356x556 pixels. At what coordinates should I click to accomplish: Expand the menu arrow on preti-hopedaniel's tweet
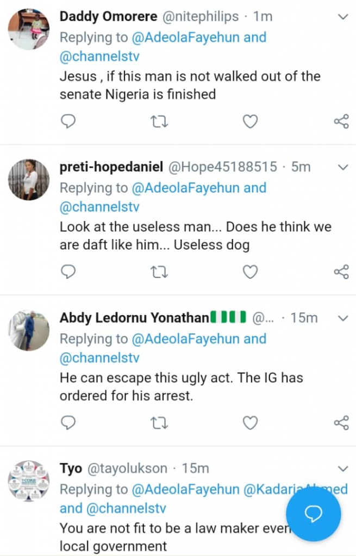(x=343, y=167)
